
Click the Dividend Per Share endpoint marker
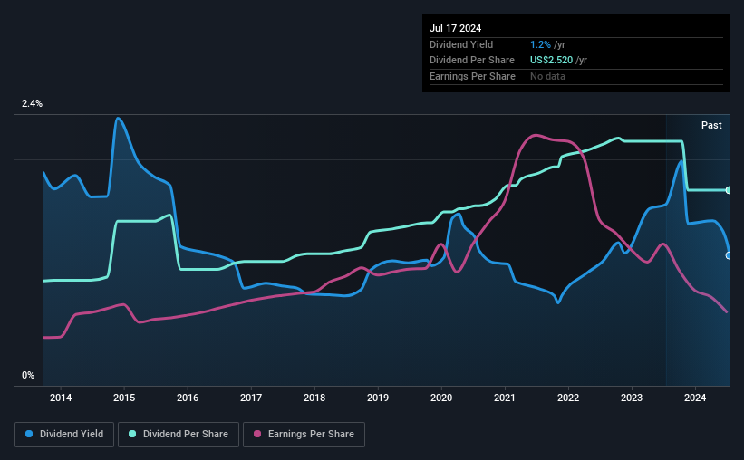click(x=729, y=190)
